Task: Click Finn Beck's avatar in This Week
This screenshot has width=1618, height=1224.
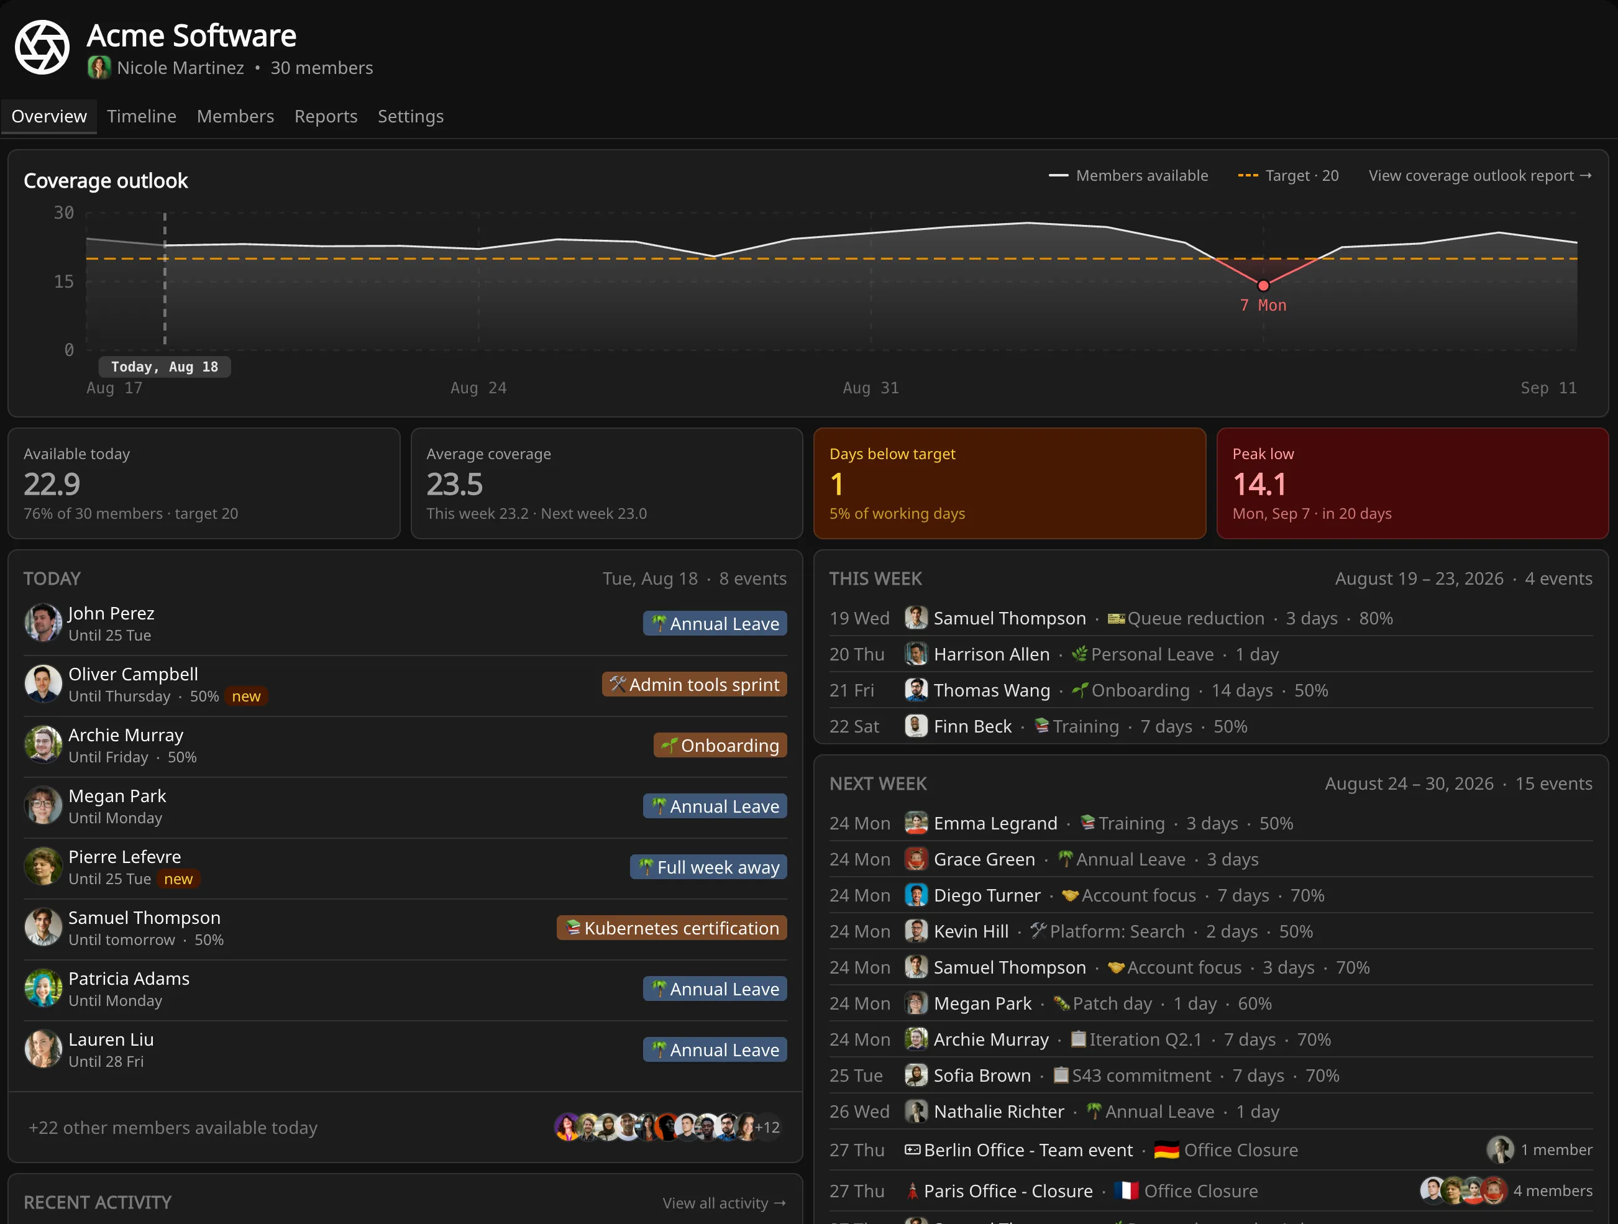Action: 916,726
